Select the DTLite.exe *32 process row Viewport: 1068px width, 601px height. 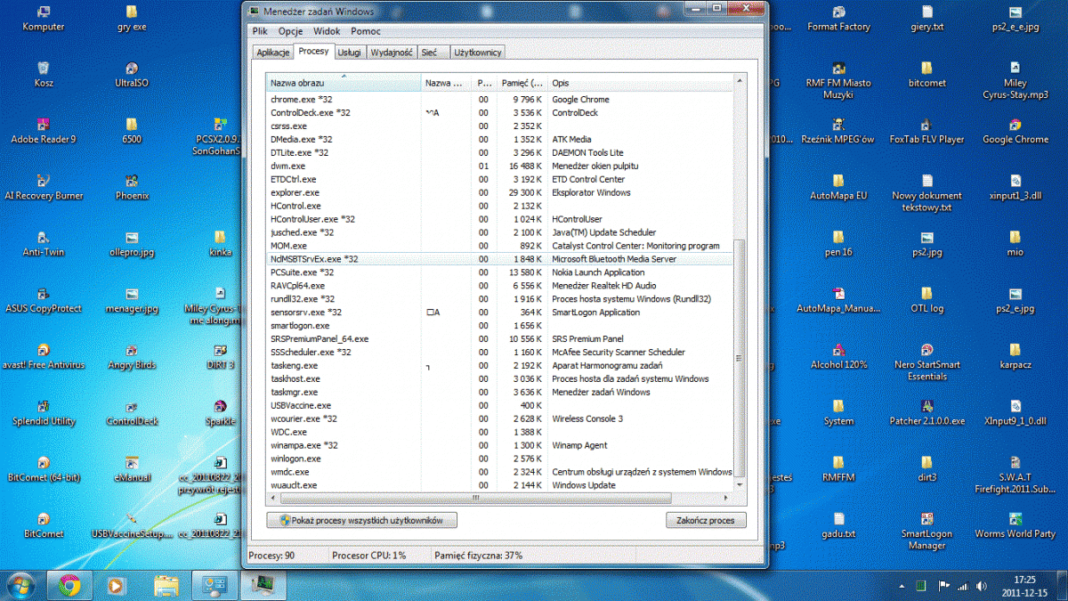499,152
